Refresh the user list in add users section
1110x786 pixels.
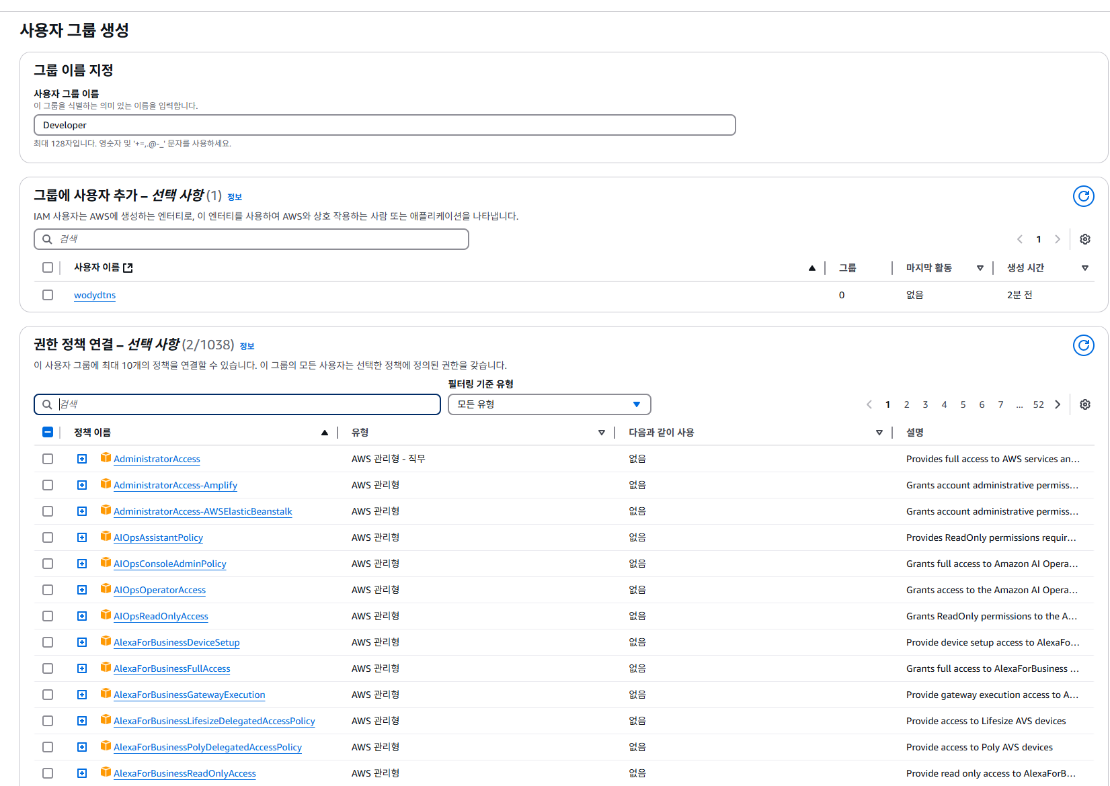(x=1083, y=196)
